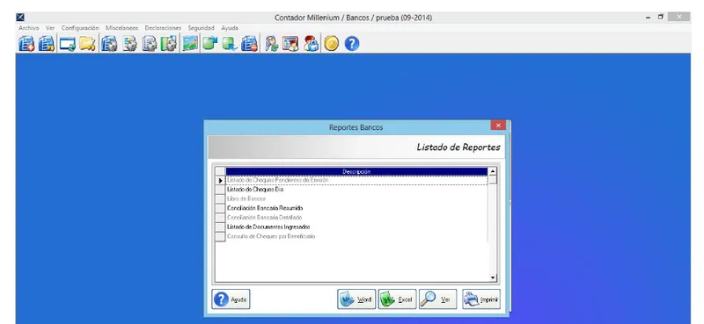Click the keys and user toolbar icon
This screenshot has height=324, width=704.
click(x=271, y=44)
